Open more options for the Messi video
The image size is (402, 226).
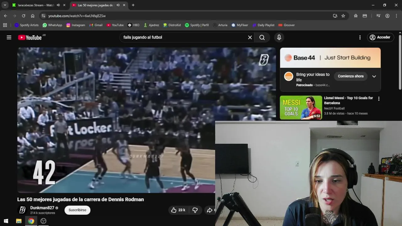379,99
